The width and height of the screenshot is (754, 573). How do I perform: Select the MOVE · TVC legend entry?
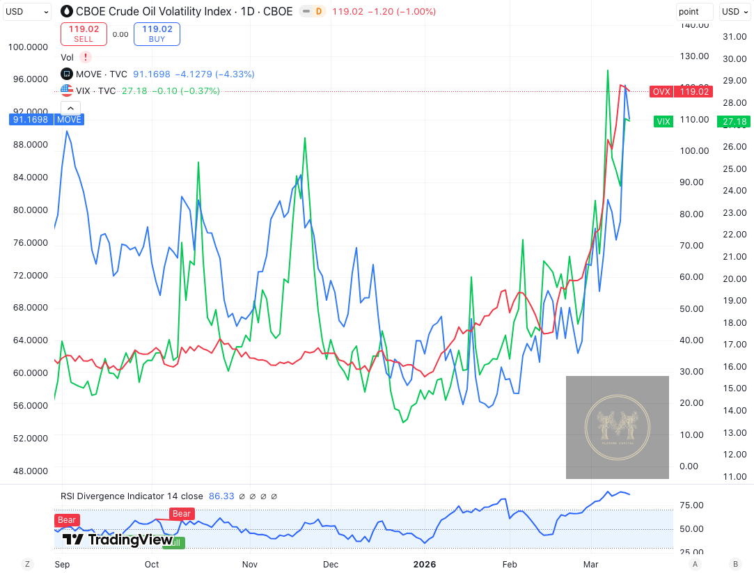[x=102, y=74]
